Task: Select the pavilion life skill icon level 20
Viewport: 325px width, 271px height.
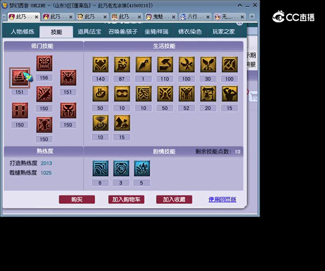Action: [208, 94]
